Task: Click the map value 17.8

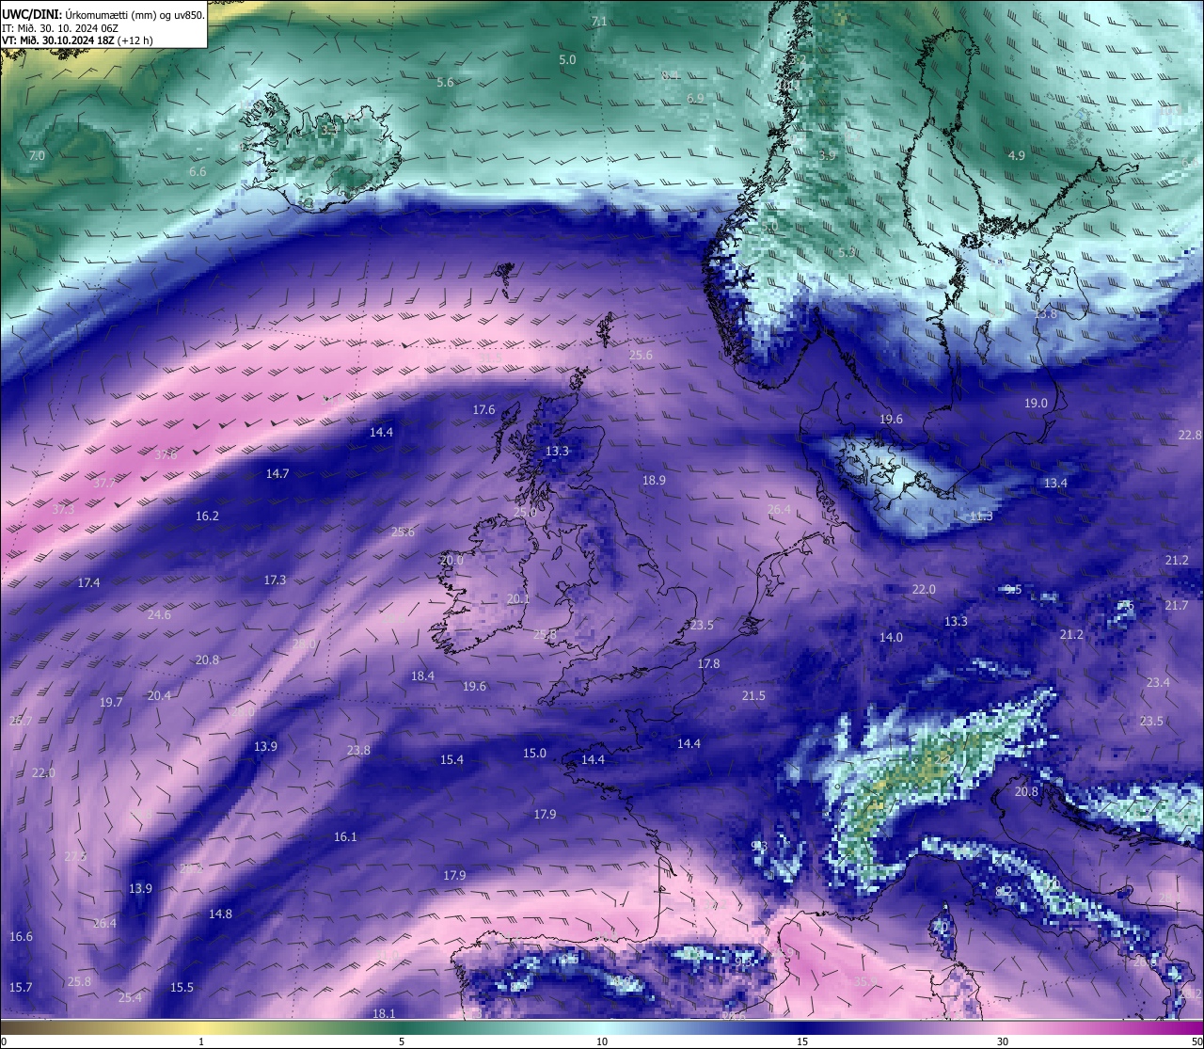Action: [x=708, y=664]
